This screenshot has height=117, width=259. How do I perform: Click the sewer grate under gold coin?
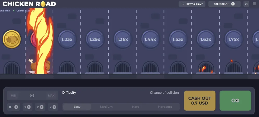[x=12, y=67]
